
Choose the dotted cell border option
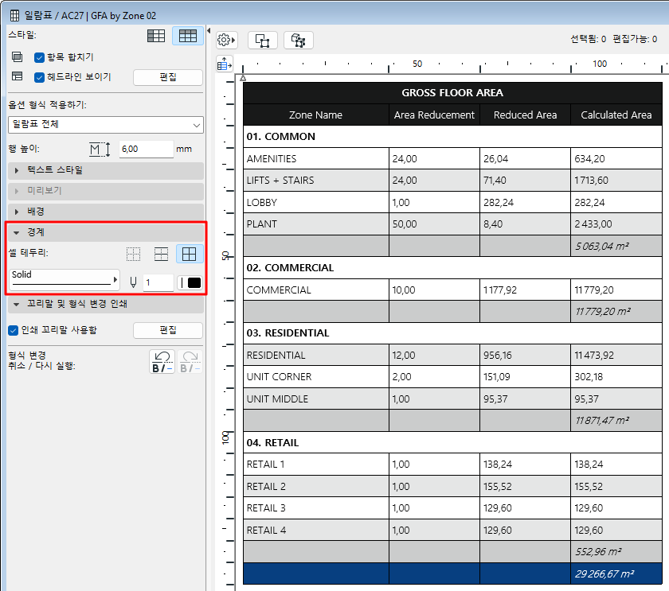pos(133,253)
